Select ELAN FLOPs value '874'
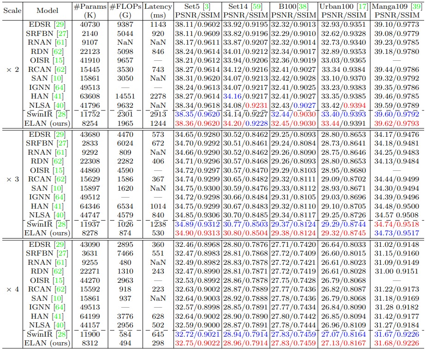426x350 pixels. [125, 233]
